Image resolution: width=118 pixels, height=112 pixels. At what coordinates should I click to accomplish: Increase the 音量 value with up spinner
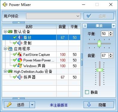coord(111,54)
